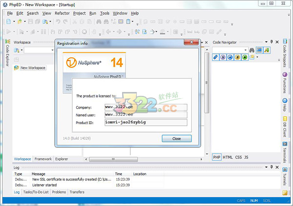This screenshot has width=293, height=206.
Task: Switch to the Explorer tab
Action: tap(62, 159)
